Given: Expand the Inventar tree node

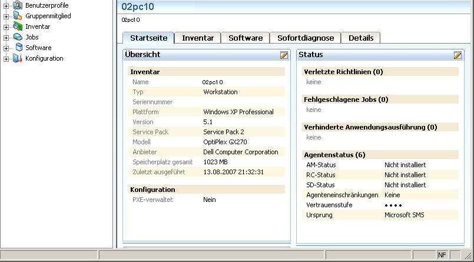Looking at the screenshot, I should (x=6, y=27).
